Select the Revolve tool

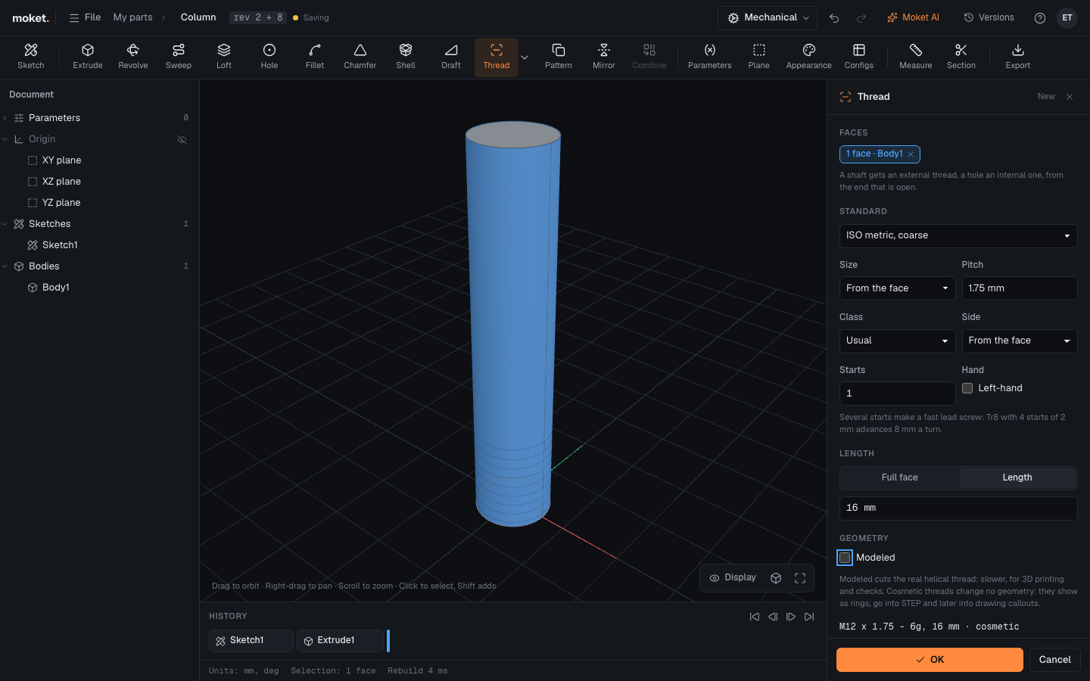click(x=133, y=57)
